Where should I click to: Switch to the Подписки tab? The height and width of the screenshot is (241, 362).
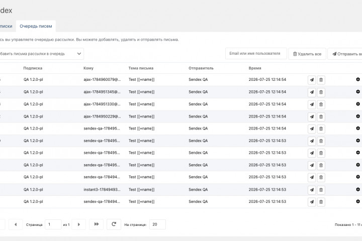(6, 26)
